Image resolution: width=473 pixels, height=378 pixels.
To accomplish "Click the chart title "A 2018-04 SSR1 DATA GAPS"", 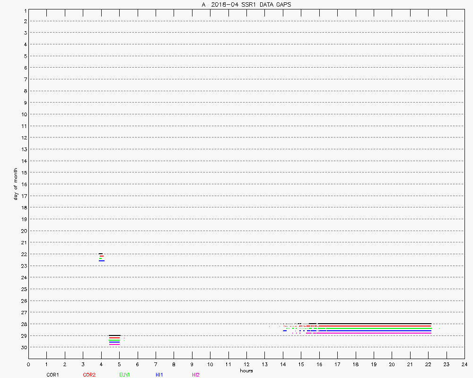I will [246, 4].
